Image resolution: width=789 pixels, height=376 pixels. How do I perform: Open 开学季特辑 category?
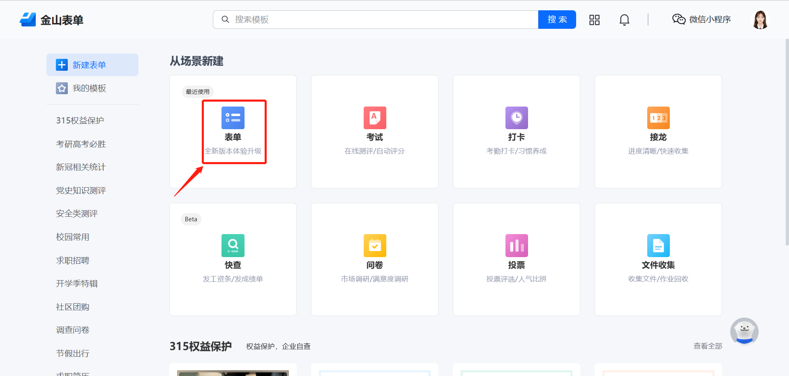pos(77,283)
